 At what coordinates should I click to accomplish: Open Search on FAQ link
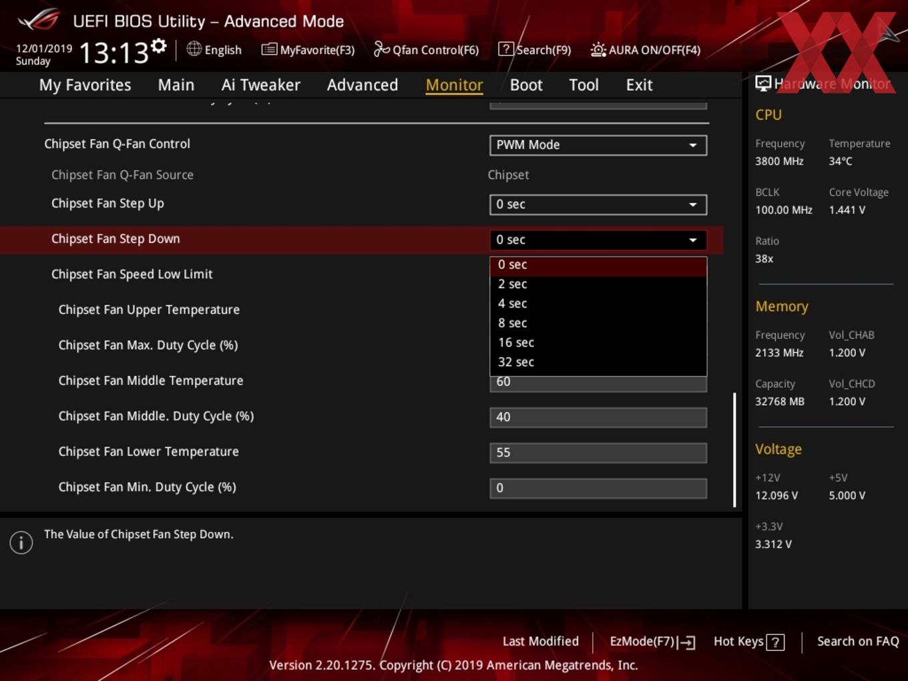[858, 642]
